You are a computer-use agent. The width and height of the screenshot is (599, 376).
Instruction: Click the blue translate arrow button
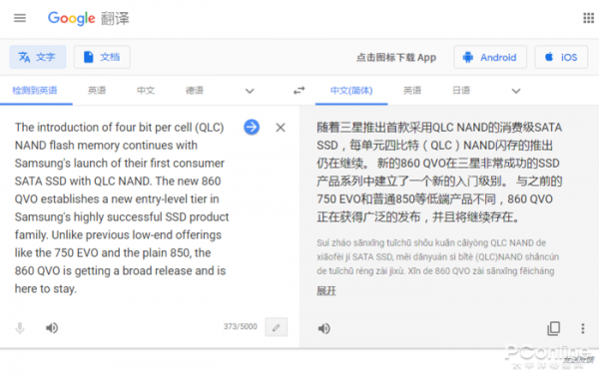click(252, 127)
